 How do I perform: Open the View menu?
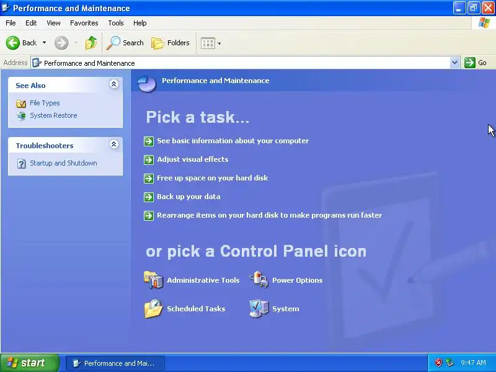click(x=53, y=23)
